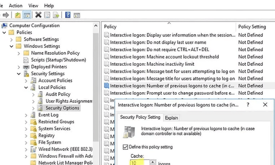Click the Up one level folder icon

coord(18,15)
